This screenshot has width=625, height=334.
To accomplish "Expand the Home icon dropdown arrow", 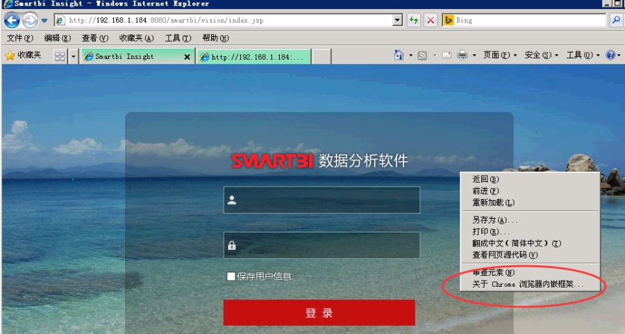I will coord(410,56).
